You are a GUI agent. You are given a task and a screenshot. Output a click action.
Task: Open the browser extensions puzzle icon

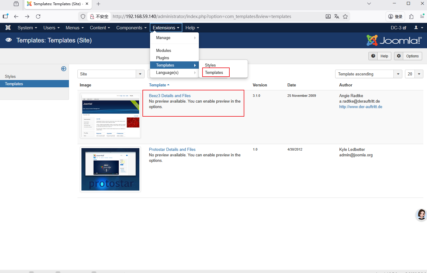coord(411,16)
